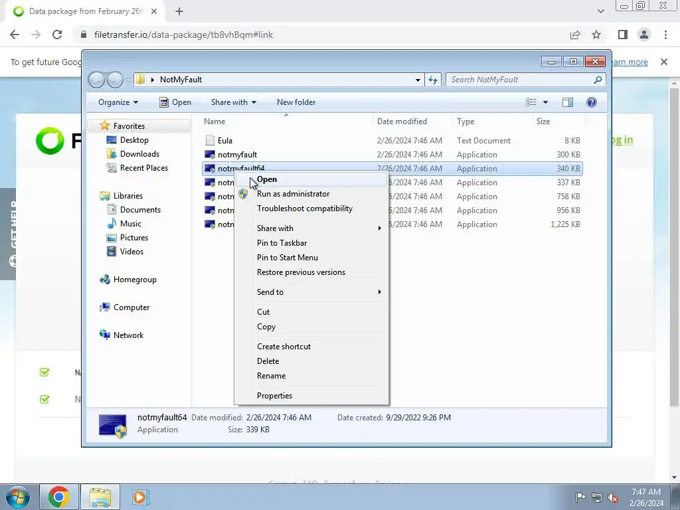
Task: Click Chrome back arrow
Action: click(15, 35)
